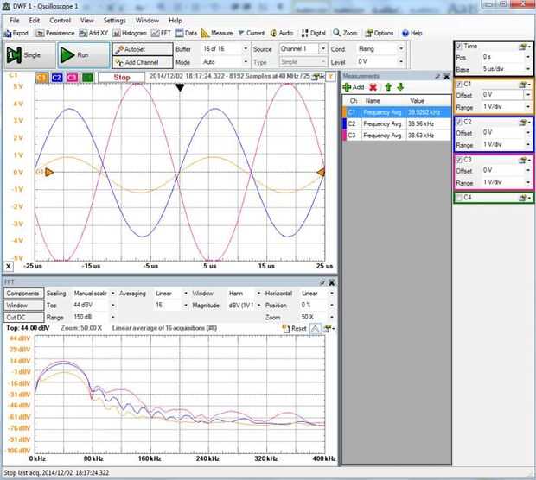Open the Control menu
The width and height of the screenshot is (536, 480).
pyautogui.click(x=61, y=19)
